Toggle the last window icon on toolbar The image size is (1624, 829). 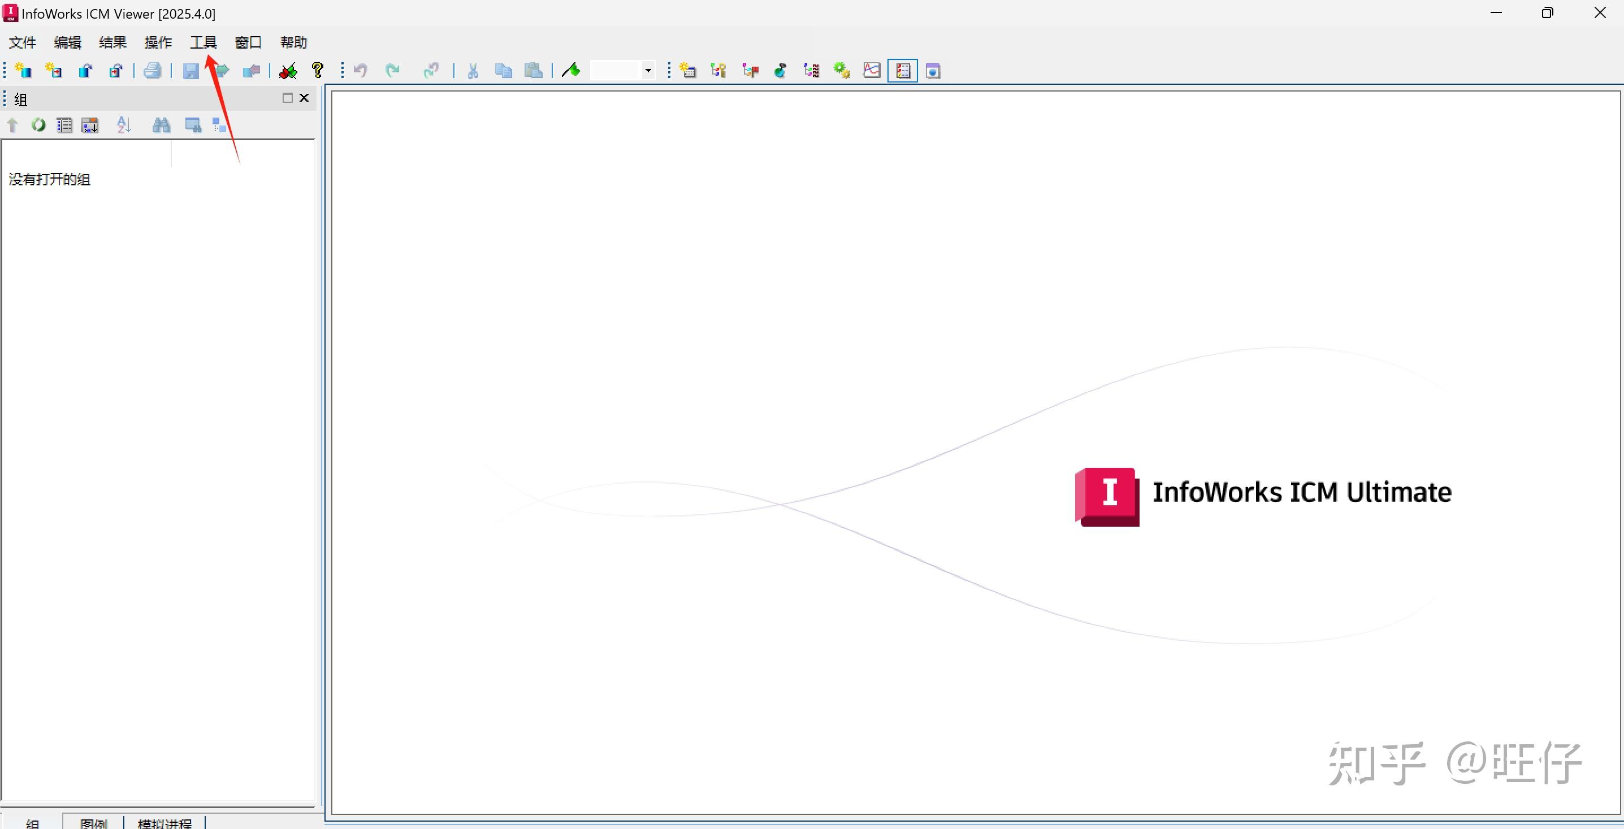(x=933, y=71)
